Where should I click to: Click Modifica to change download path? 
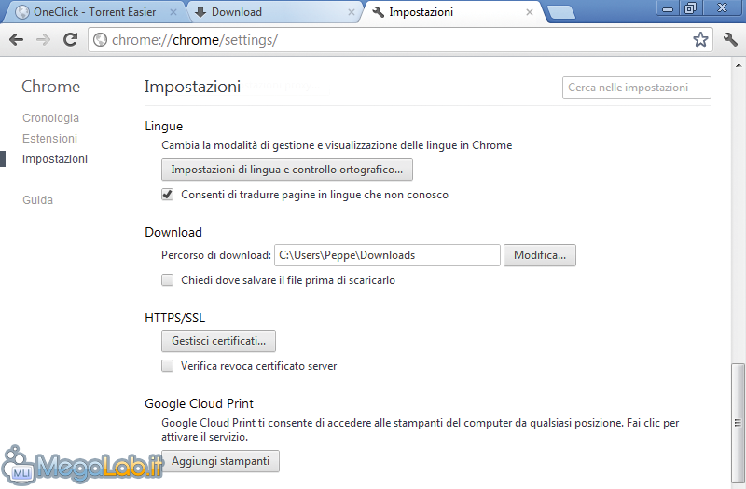[540, 255]
